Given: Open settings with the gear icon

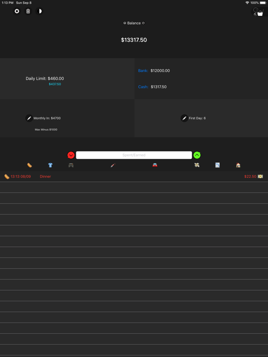Looking at the screenshot, I should 17,11.
